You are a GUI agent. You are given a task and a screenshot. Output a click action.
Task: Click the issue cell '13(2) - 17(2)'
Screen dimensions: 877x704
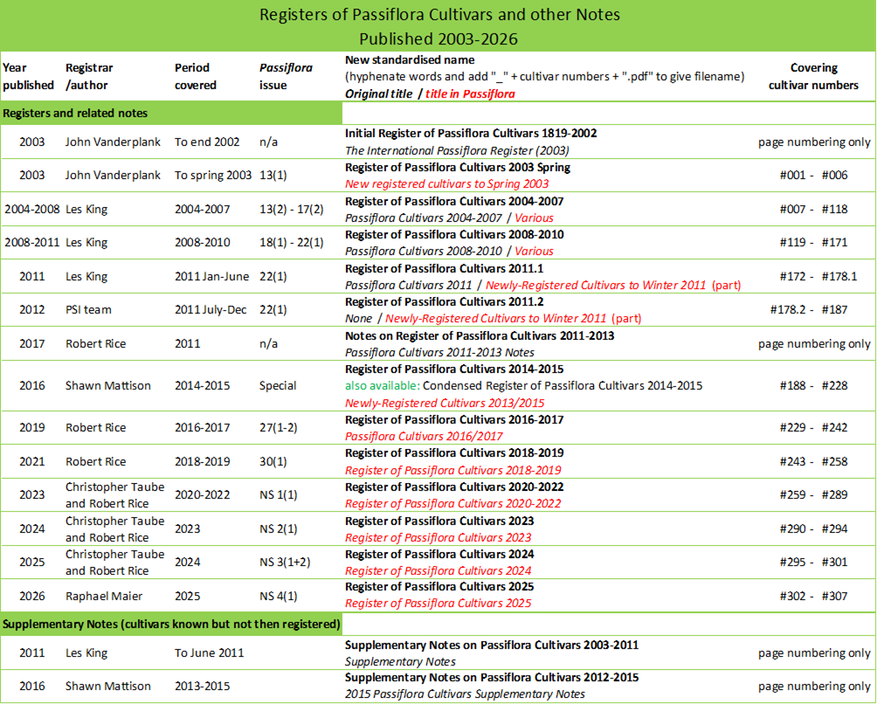[292, 209]
